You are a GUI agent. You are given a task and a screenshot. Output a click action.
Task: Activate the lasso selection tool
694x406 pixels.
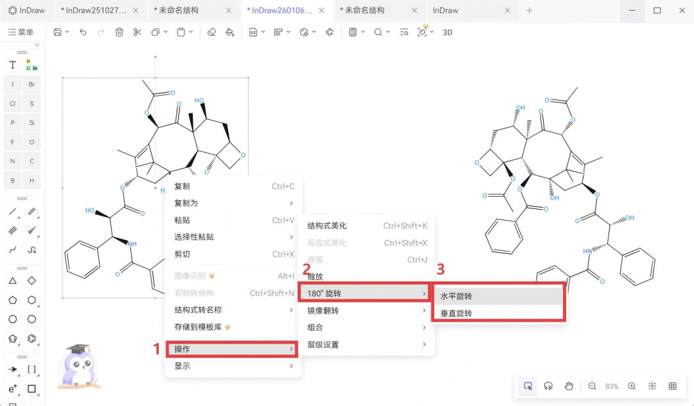pos(548,386)
